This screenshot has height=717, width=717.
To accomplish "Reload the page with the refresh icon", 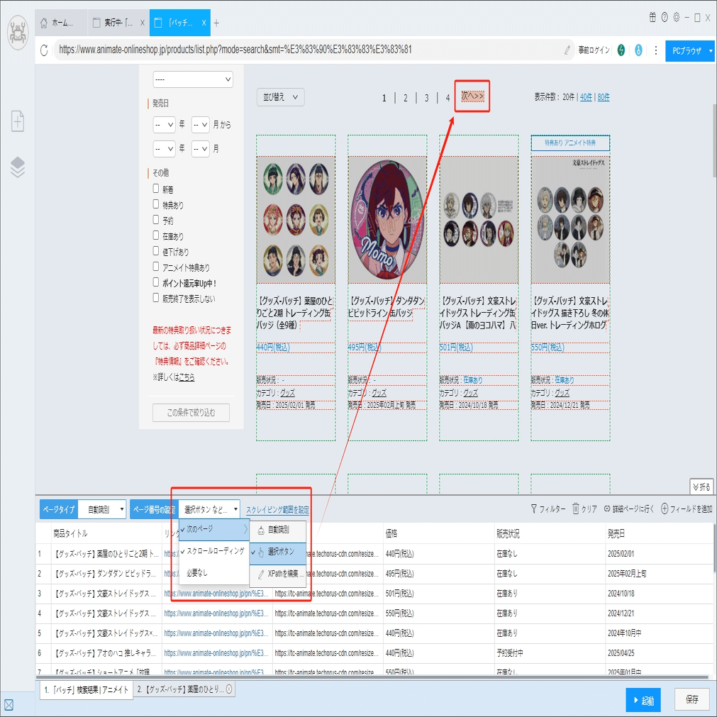I will coord(44,50).
